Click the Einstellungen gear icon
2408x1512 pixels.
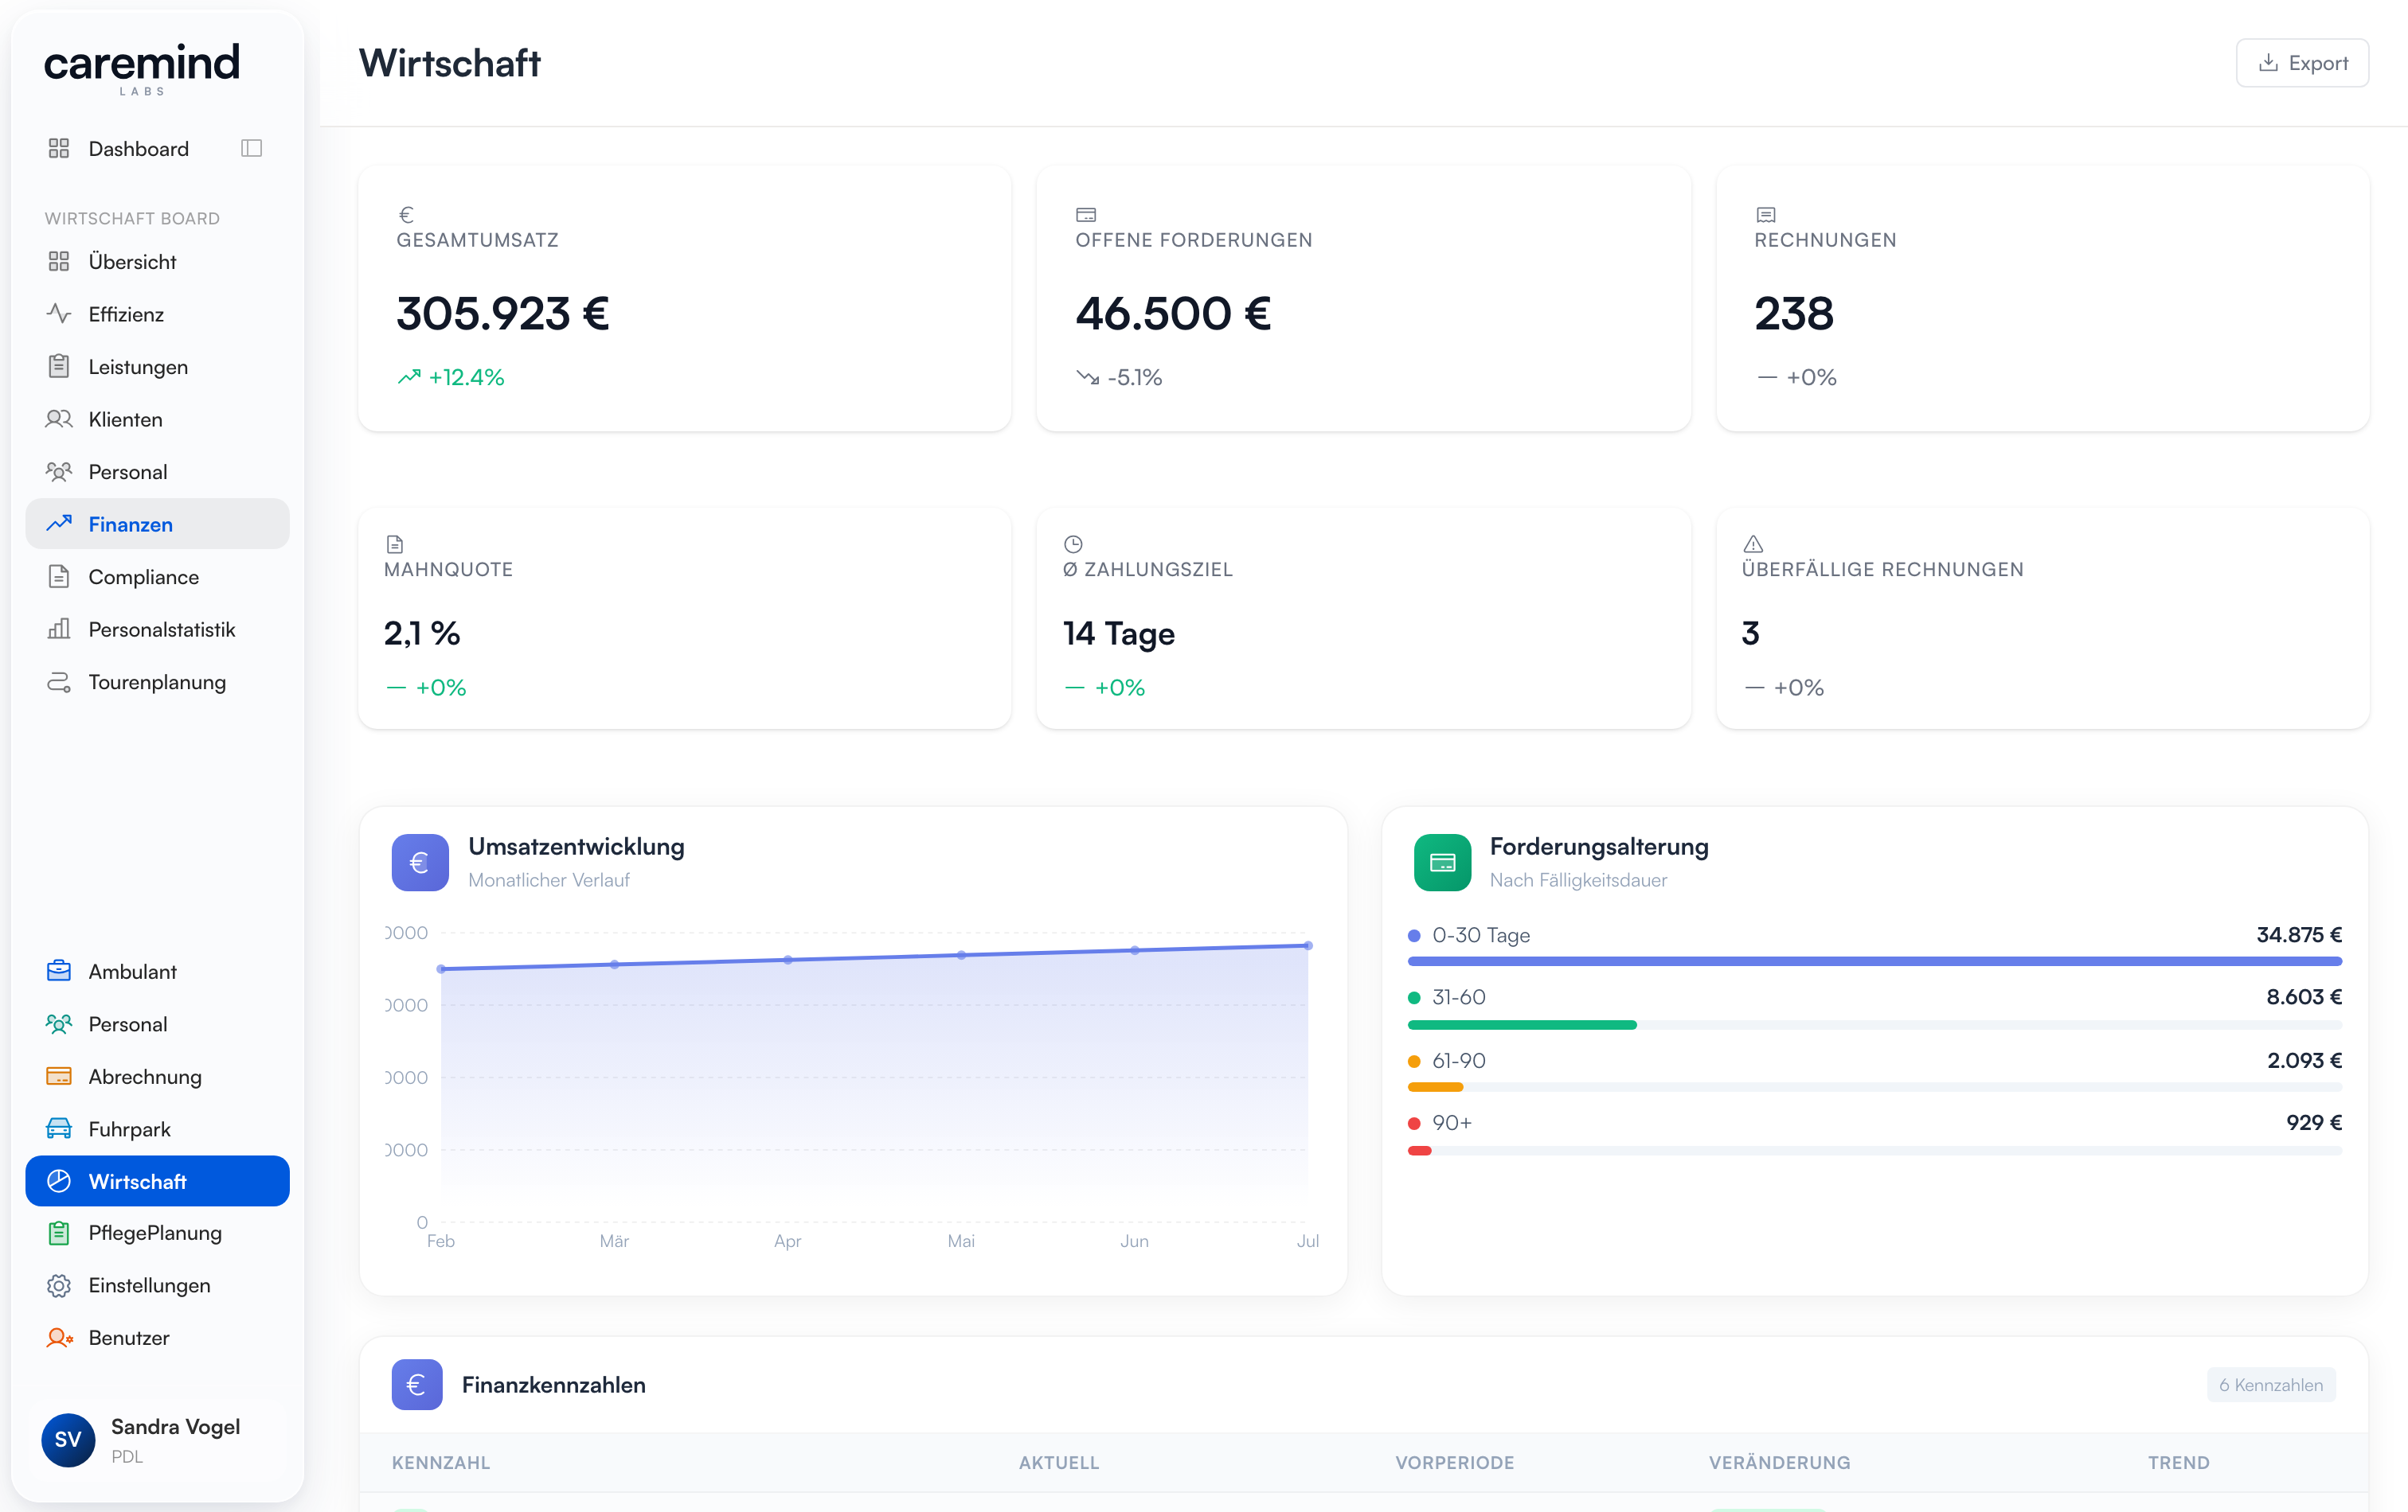tap(59, 1285)
